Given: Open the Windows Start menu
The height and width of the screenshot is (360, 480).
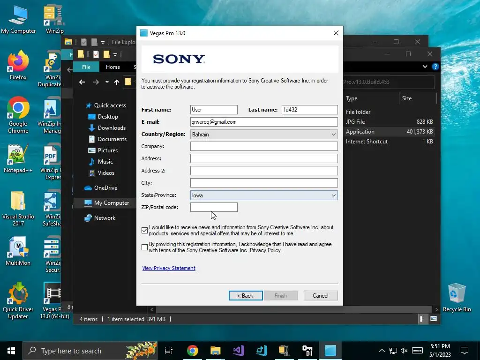Looking at the screenshot, I should point(11,351).
